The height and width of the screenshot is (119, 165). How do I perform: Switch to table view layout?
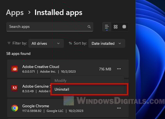(x=124, y=27)
